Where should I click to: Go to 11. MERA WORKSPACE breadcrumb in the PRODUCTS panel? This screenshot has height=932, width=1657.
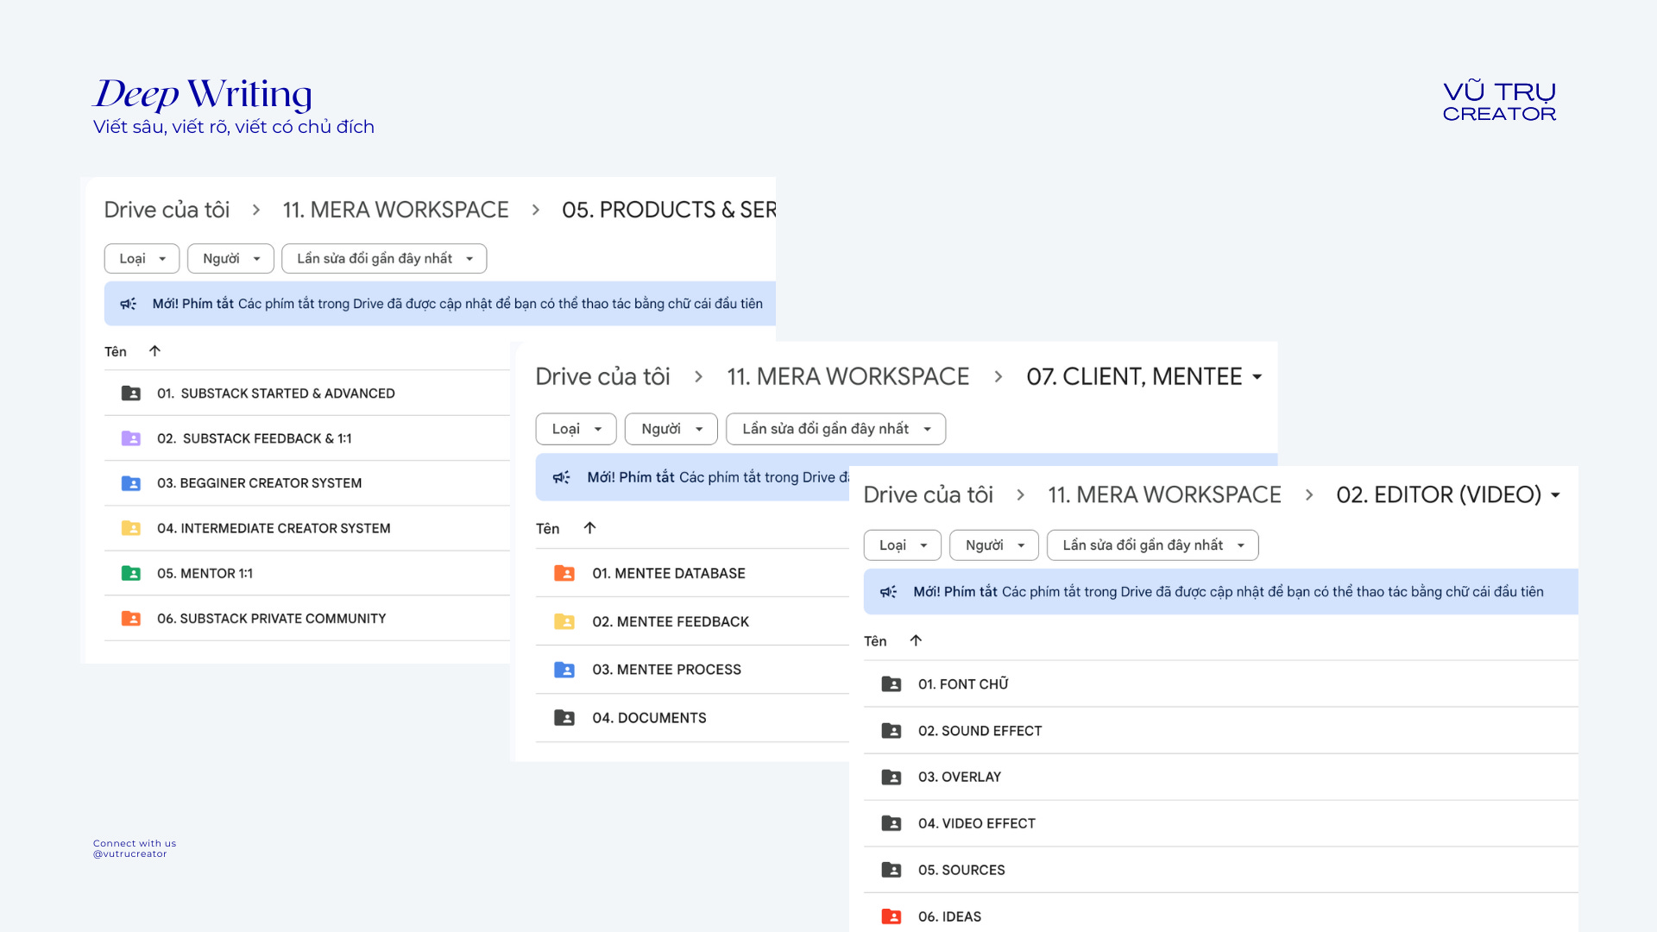click(395, 210)
